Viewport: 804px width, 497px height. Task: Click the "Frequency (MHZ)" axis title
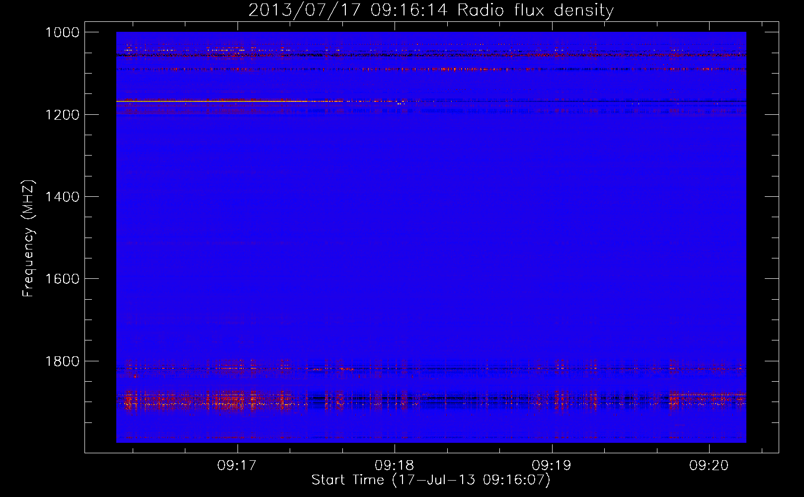point(29,239)
